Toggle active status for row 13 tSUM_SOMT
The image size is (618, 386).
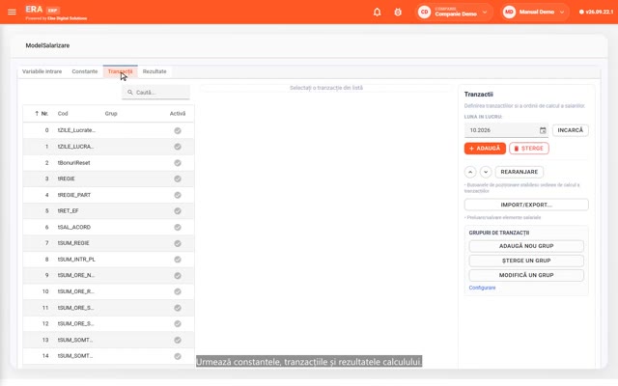[178, 340]
